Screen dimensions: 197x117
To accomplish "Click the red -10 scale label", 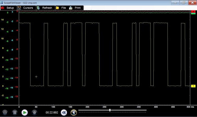I will [16, 58].
